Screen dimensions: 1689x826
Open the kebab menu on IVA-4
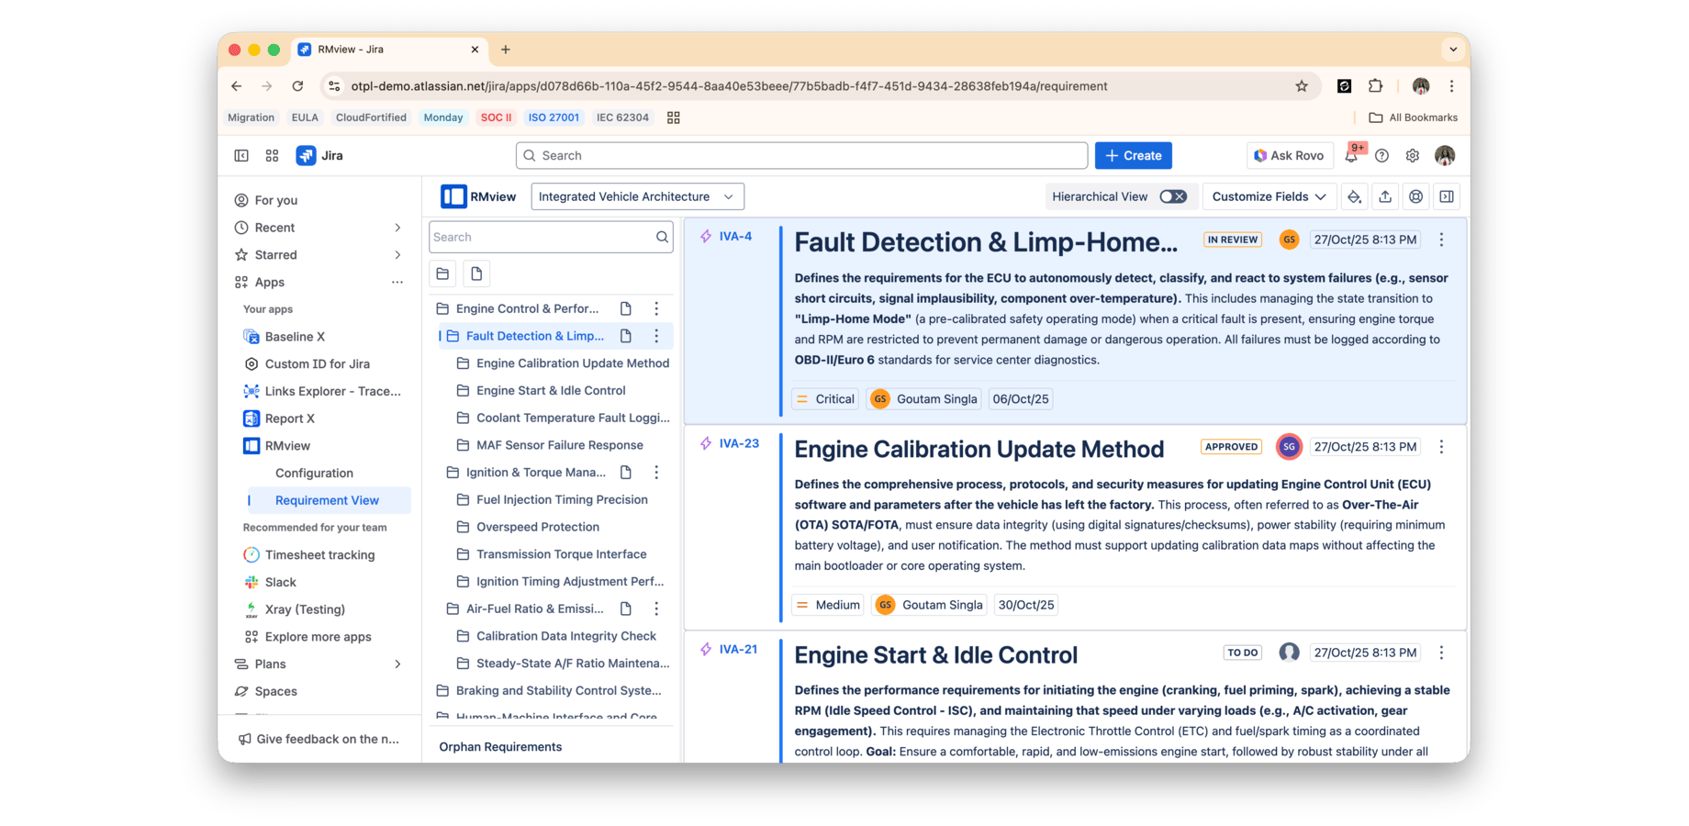click(1441, 239)
